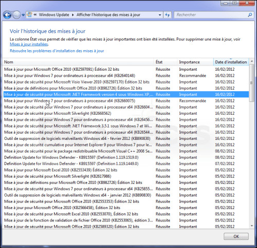
Task: Open 'Résoudre les problèmes d'installation' link
Action: click(57, 51)
